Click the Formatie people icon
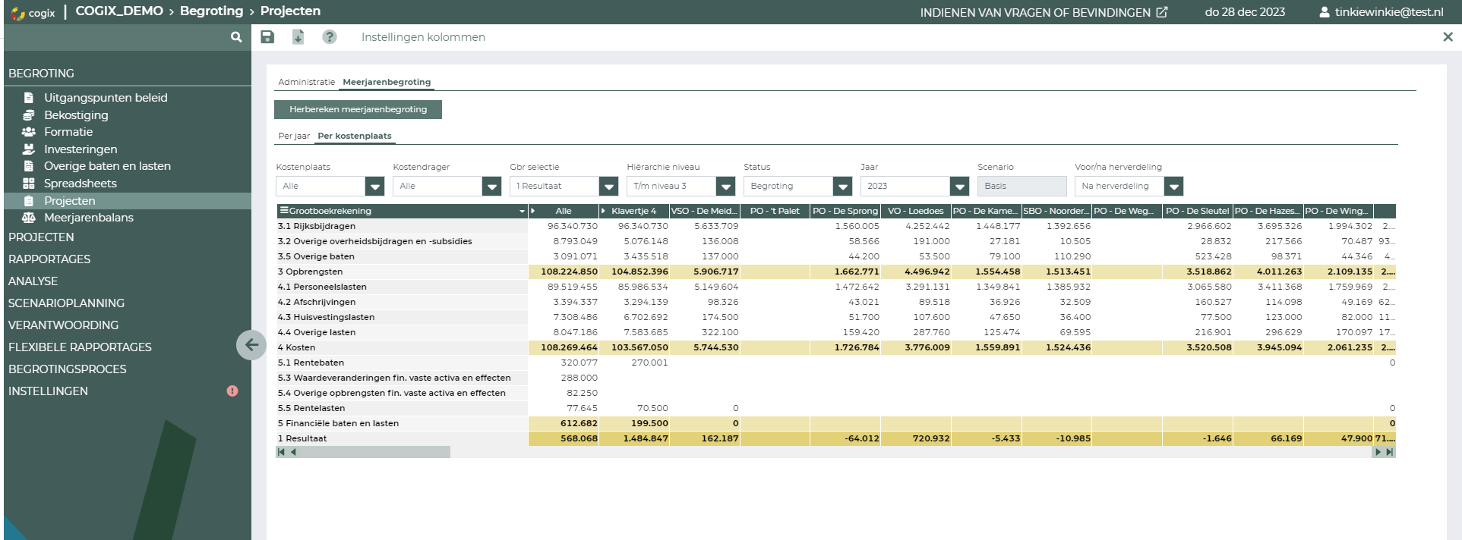This screenshot has height=540, width=1462. pyautogui.click(x=29, y=132)
